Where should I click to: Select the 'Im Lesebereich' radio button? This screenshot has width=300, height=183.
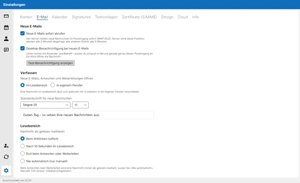[x=22, y=85]
